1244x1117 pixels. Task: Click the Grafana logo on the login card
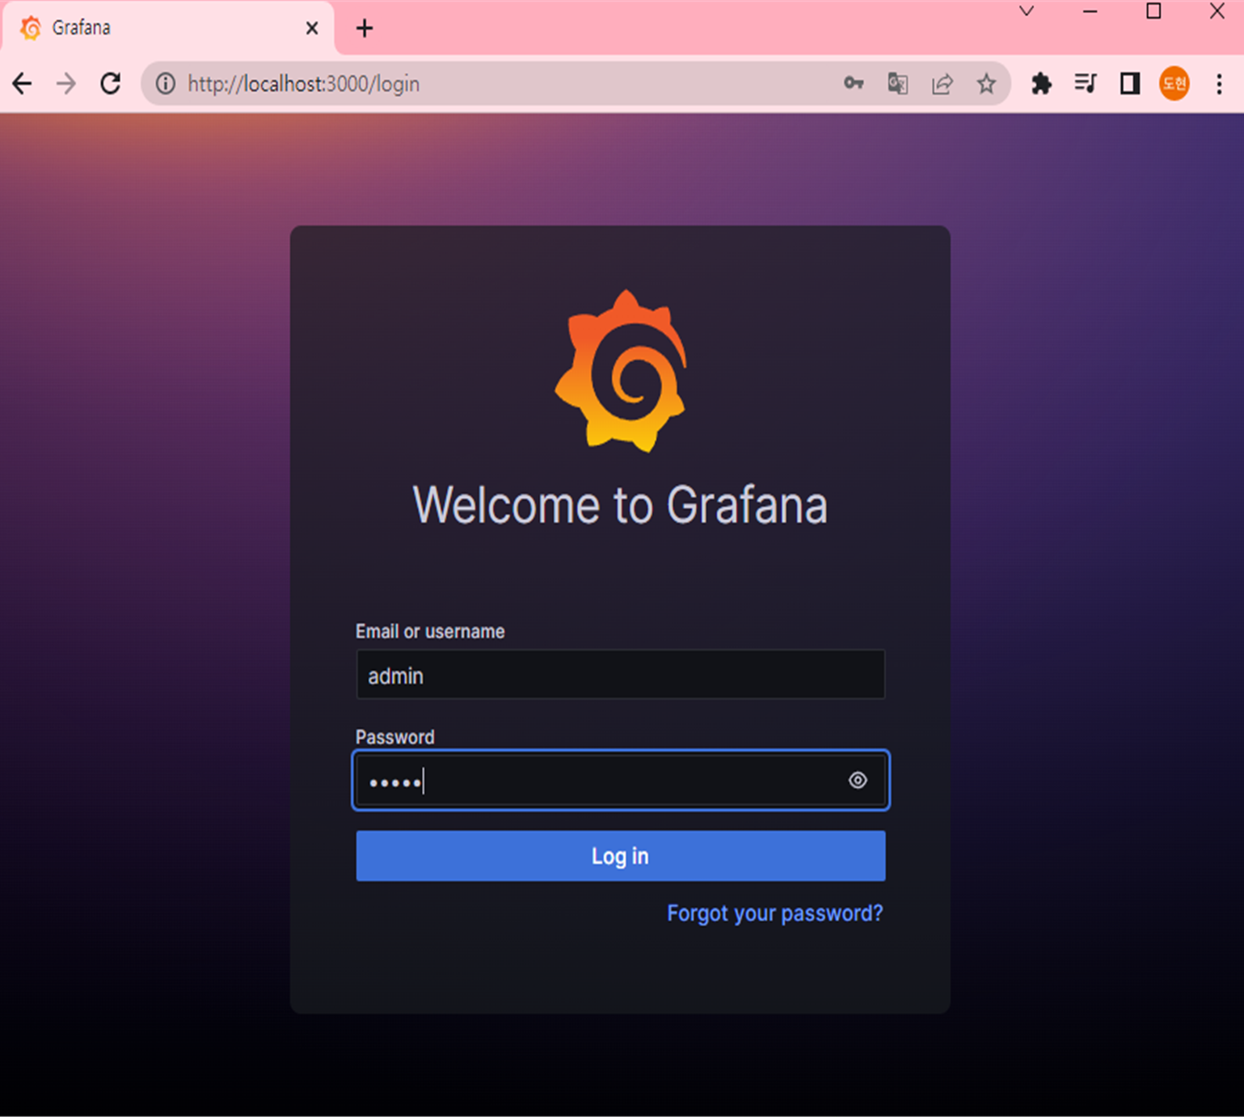coord(621,370)
